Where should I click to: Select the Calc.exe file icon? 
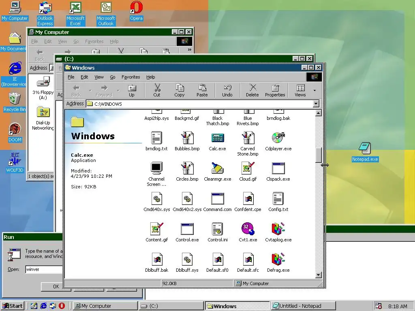click(217, 138)
